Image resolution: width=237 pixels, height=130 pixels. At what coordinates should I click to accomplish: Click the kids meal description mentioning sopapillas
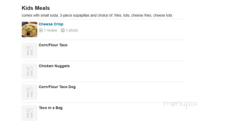97,15
